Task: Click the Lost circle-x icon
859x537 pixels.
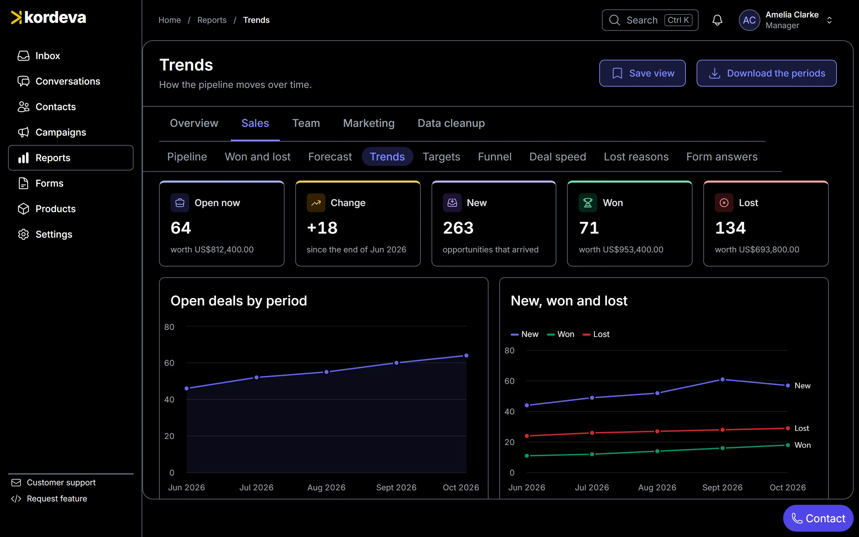Action: (x=724, y=203)
